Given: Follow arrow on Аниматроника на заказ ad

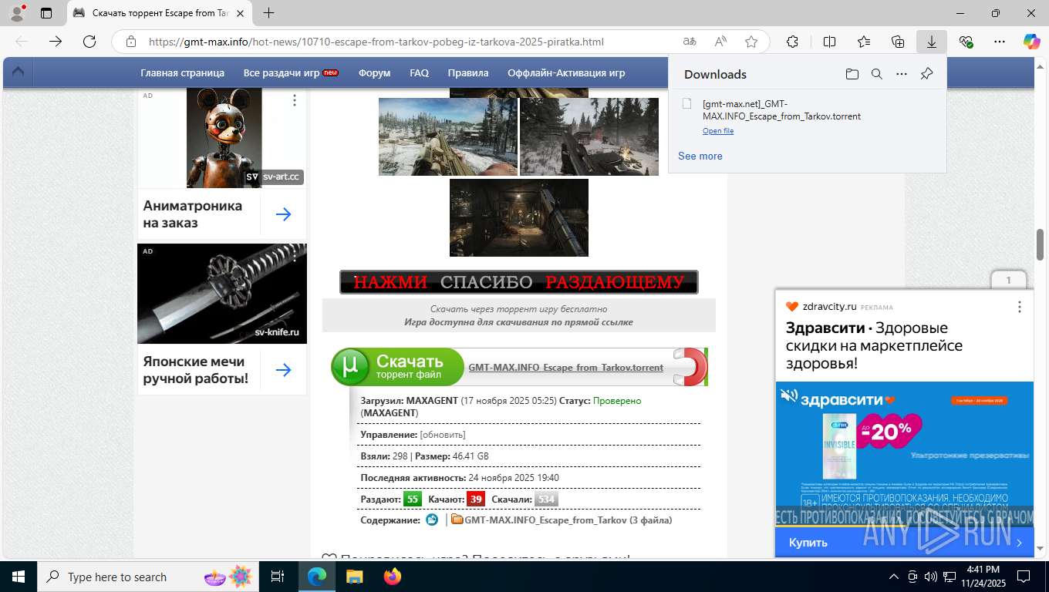Looking at the screenshot, I should click(283, 214).
